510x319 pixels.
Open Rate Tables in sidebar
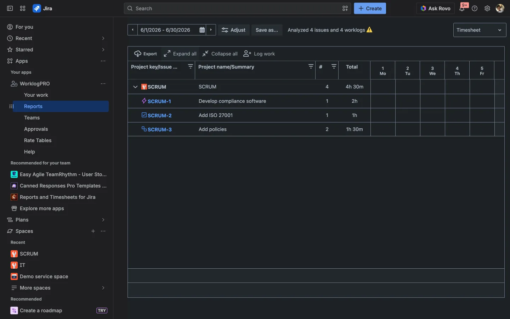click(38, 140)
